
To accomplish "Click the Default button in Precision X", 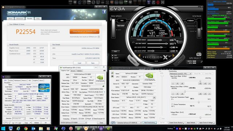I will click(x=133, y=60).
